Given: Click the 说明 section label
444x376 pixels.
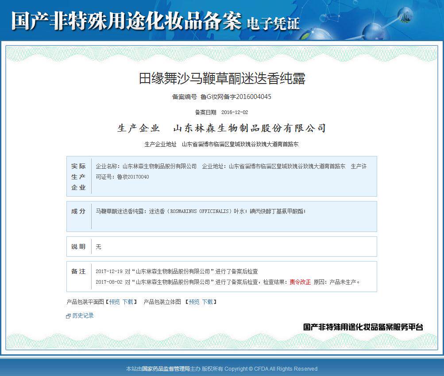Looking at the screenshot, I should pyautogui.click(x=78, y=247).
